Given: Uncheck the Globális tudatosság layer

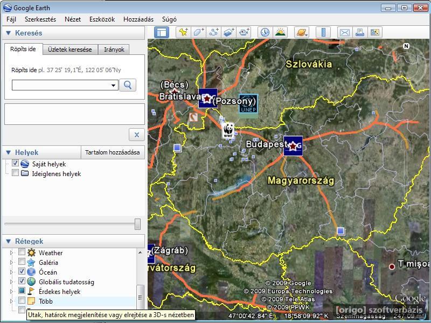Looking at the screenshot, I should [22, 280].
